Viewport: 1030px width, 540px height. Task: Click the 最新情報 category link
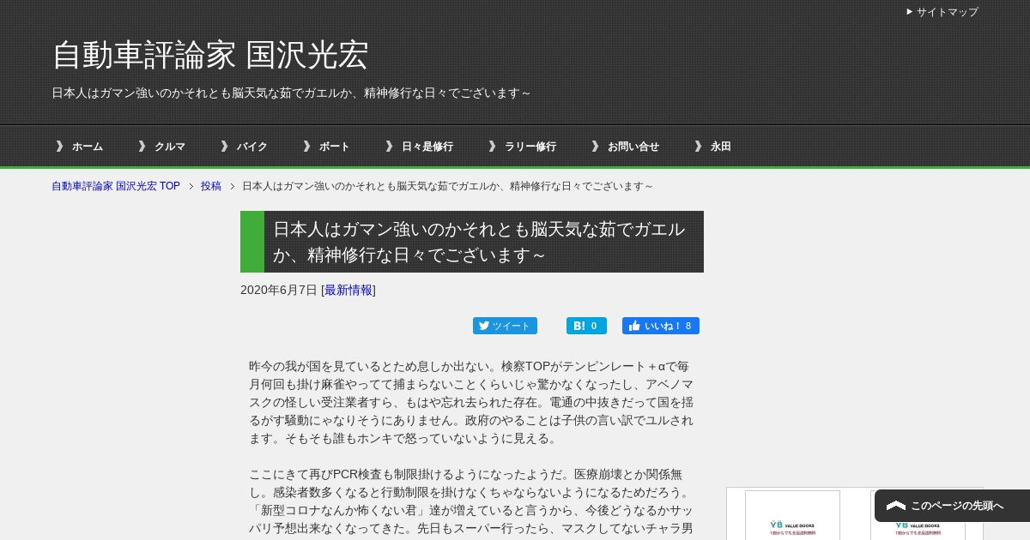(x=348, y=290)
